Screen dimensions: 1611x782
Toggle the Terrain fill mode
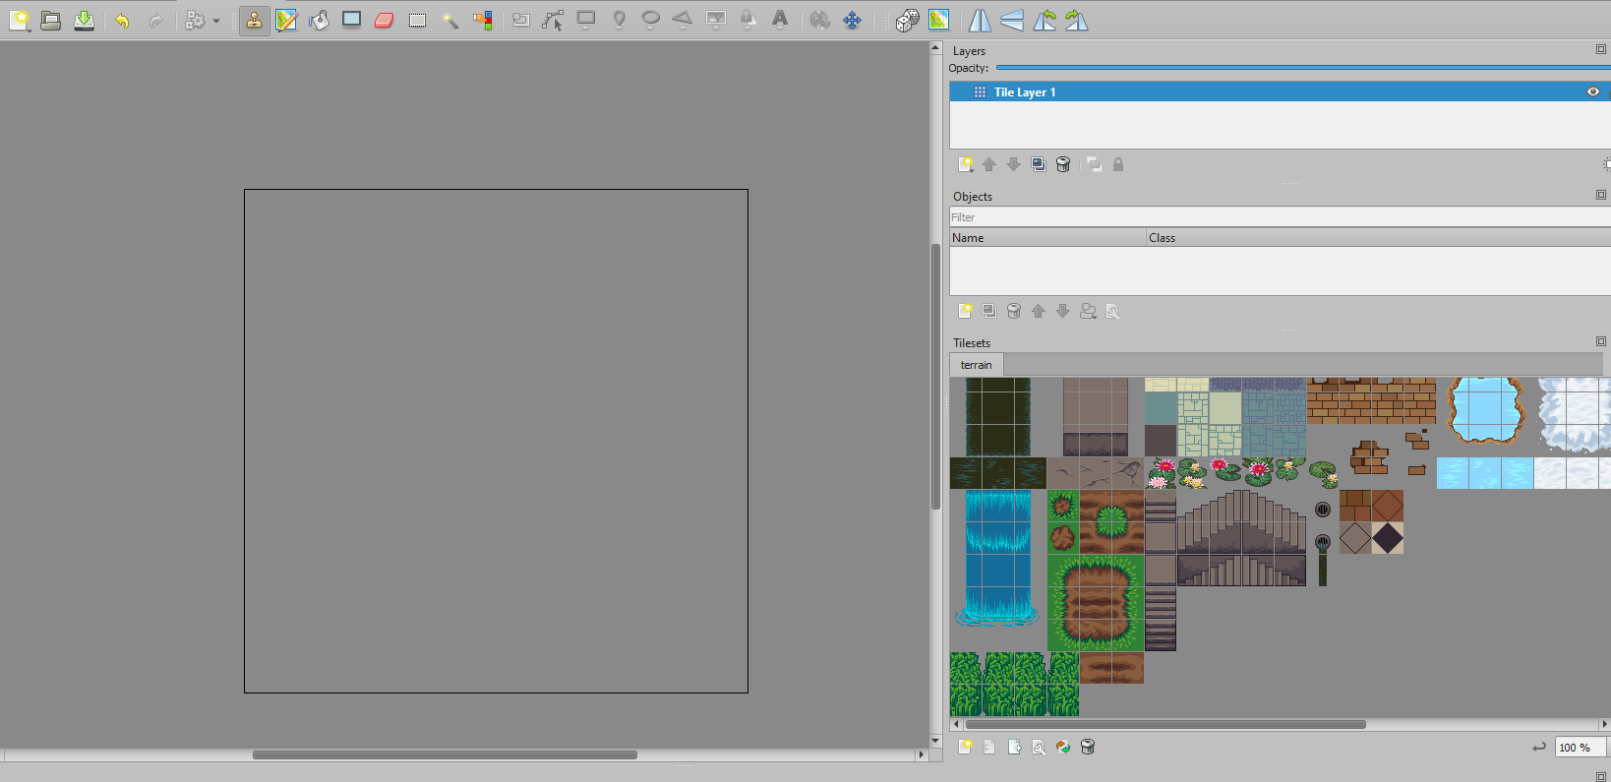tap(939, 20)
